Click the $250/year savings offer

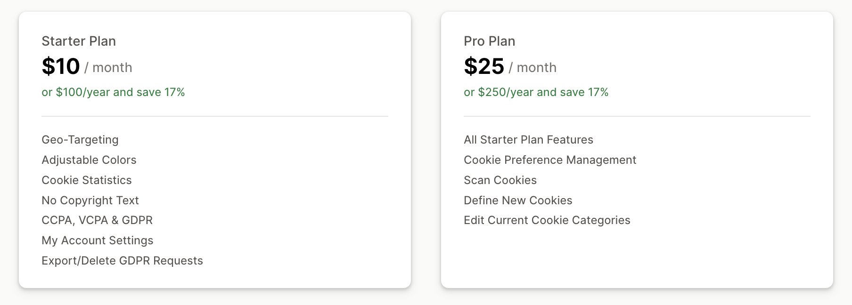[x=536, y=92]
